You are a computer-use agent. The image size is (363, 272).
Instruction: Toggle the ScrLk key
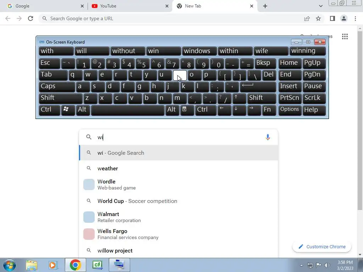[x=314, y=98]
